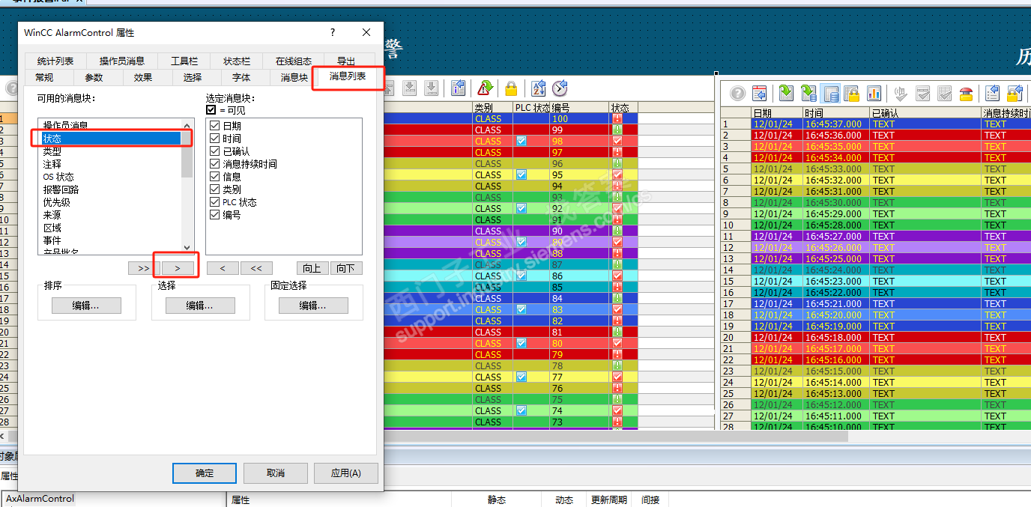The image size is (1031, 507).
Task: Switch to 工具栏 tab
Action: click(x=184, y=61)
